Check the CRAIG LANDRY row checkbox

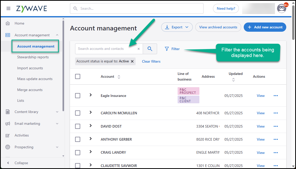coord(78,153)
